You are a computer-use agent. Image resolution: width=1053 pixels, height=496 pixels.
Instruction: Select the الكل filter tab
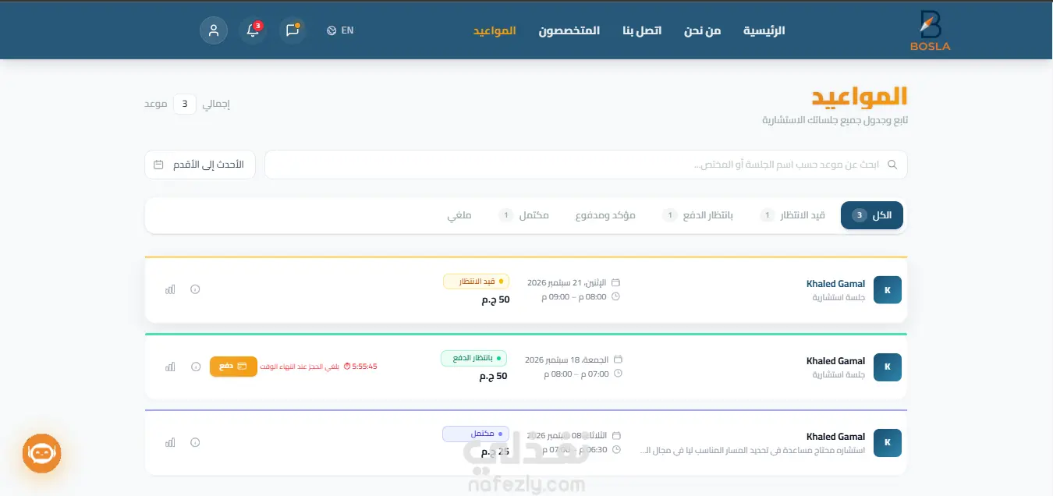click(x=872, y=215)
